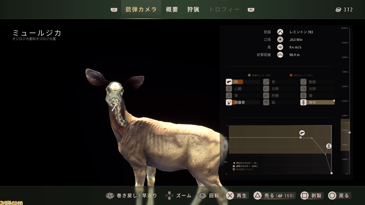Select the 脳 brain organ icon
The image size is (365, 205).
click(266, 102)
